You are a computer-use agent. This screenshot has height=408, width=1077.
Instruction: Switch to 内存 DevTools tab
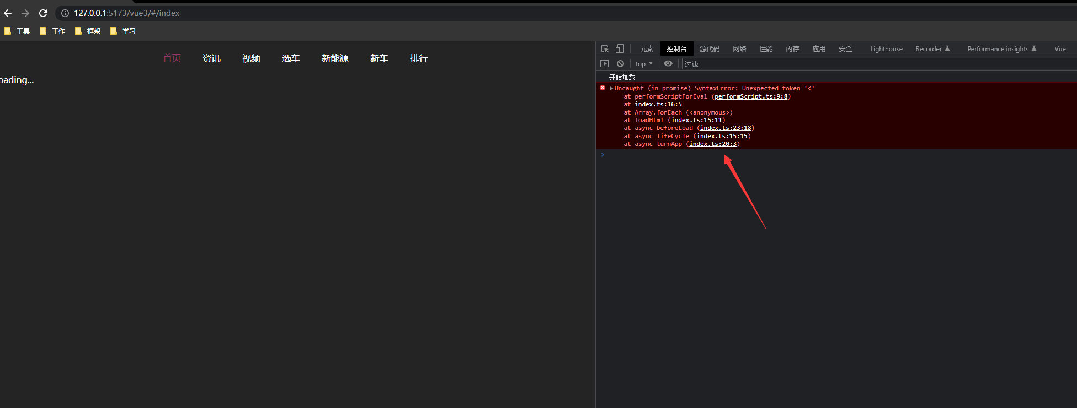coord(792,49)
